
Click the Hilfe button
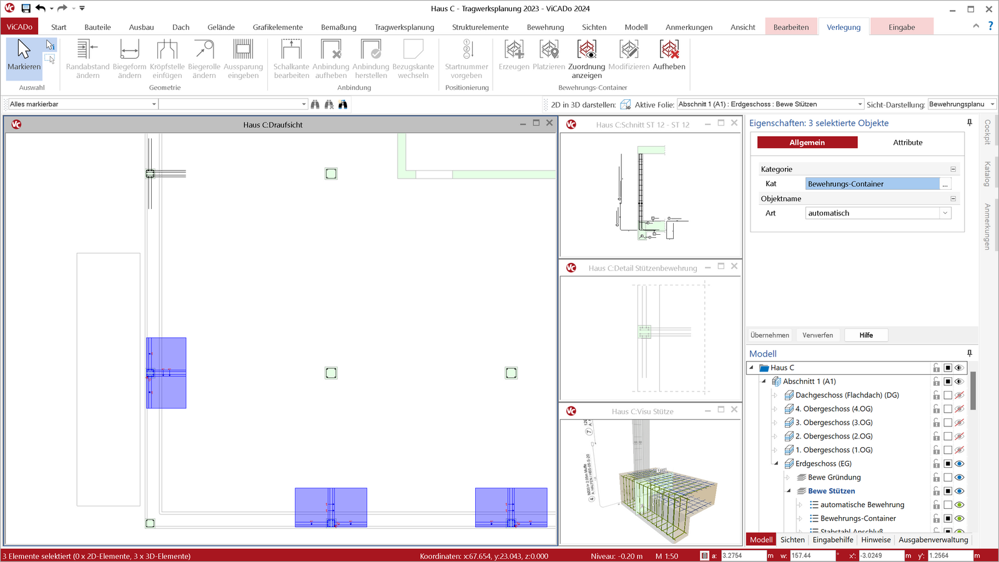866,335
